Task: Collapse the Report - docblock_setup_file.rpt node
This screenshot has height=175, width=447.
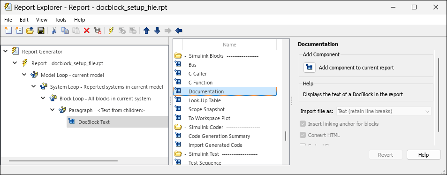Action: point(15,63)
